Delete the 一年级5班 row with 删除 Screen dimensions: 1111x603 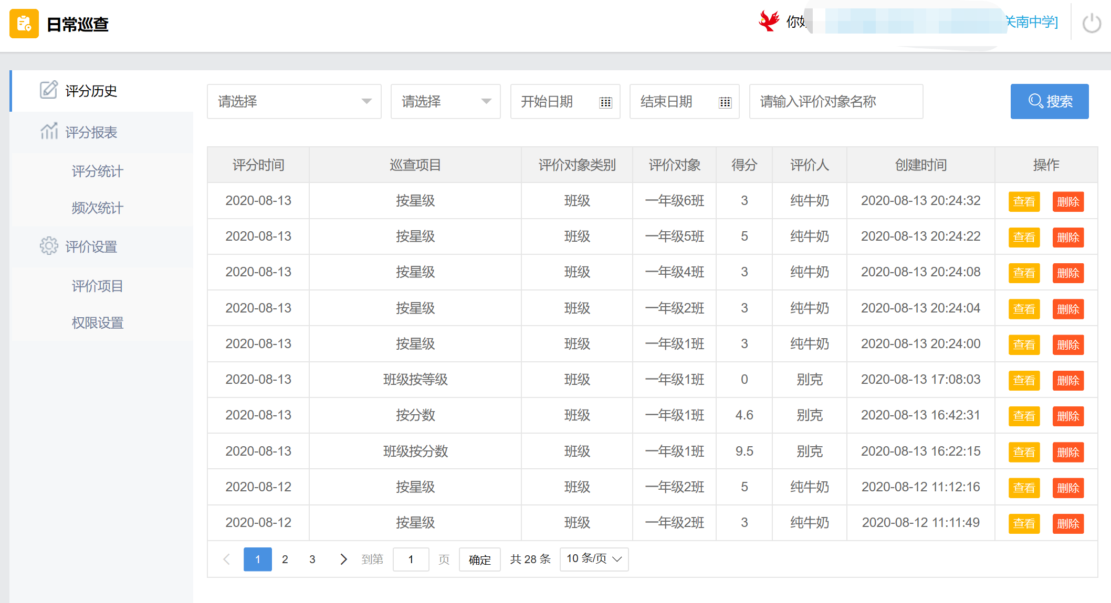point(1068,237)
